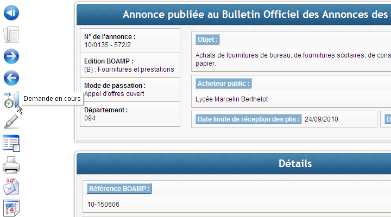Open the list window icon
The image size is (391, 217).
pyautogui.click(x=11, y=143)
